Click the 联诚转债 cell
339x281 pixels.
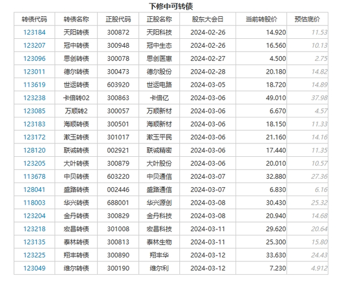click(76, 150)
